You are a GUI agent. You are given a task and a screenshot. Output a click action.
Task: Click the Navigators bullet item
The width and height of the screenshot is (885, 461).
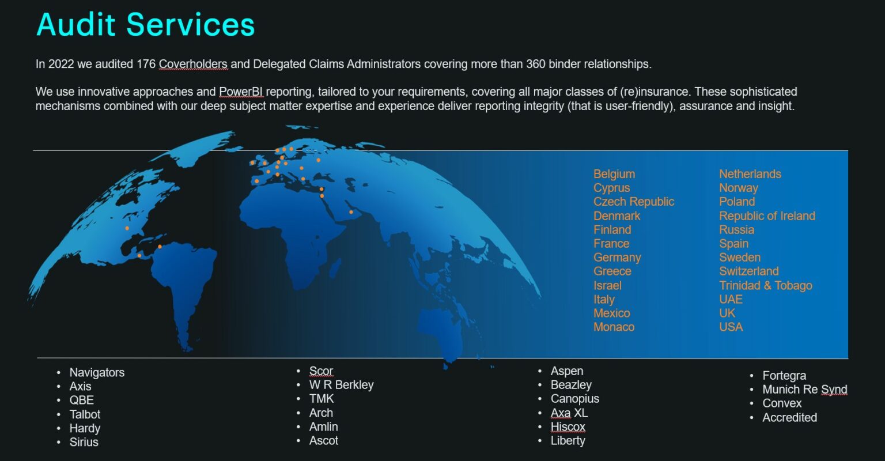[97, 373]
